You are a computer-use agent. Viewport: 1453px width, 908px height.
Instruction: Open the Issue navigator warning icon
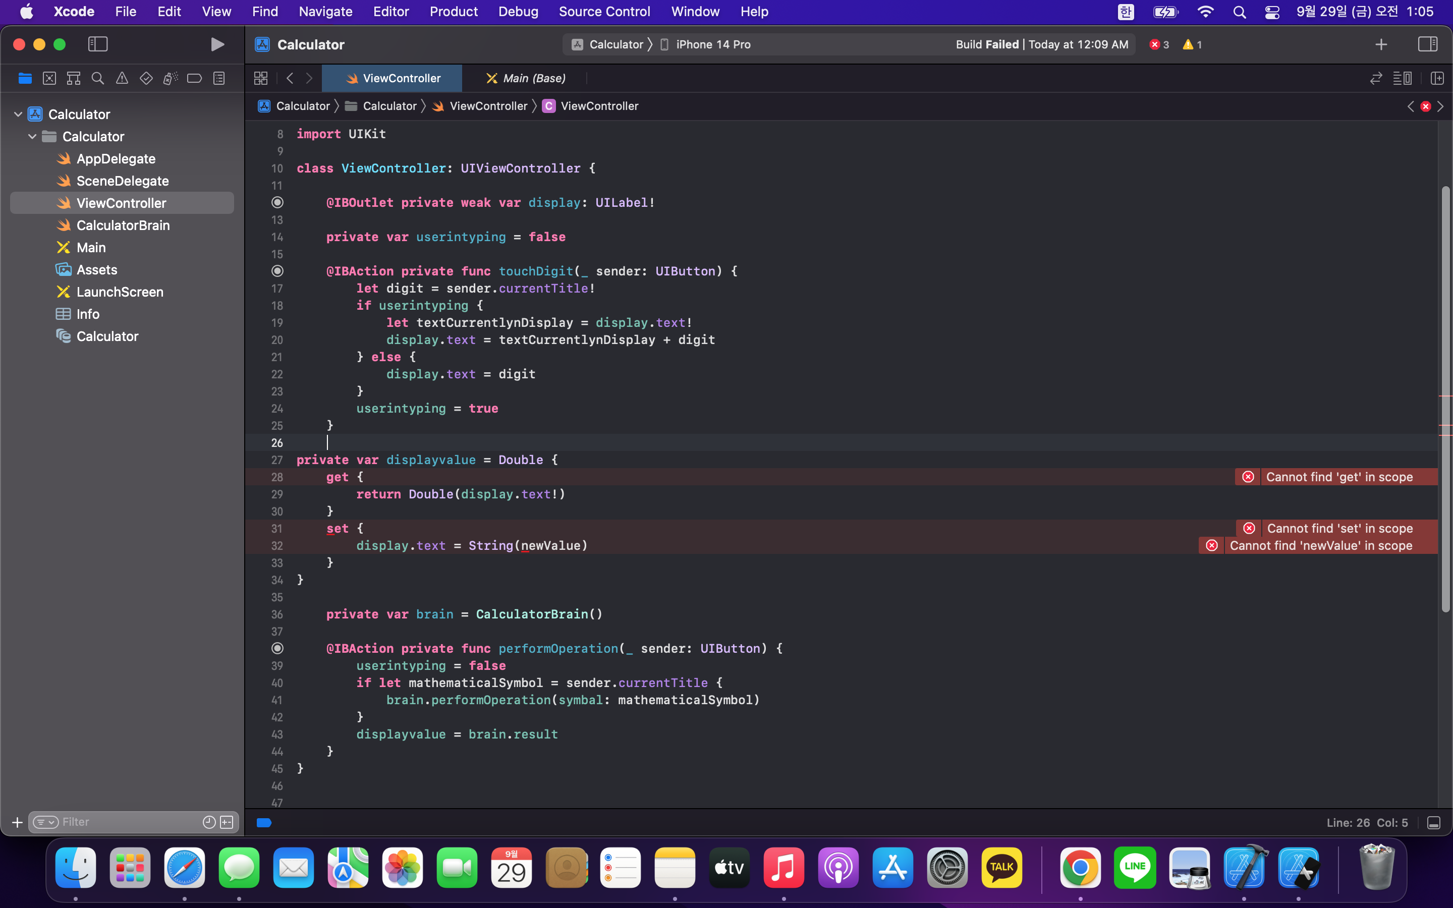122,79
